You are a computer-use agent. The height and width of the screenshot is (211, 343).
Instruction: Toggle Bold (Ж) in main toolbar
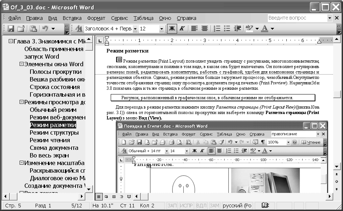tap(172, 29)
